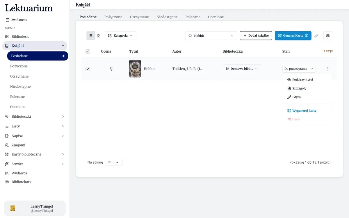Image resolution: width=349 pixels, height=218 pixels.
Task: Choose Wygeneruj kartę from the actions menu
Action: [307, 111]
